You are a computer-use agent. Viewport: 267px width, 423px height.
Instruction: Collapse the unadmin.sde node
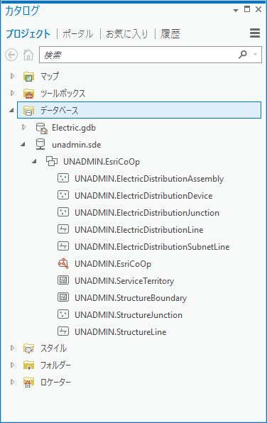tap(23, 144)
